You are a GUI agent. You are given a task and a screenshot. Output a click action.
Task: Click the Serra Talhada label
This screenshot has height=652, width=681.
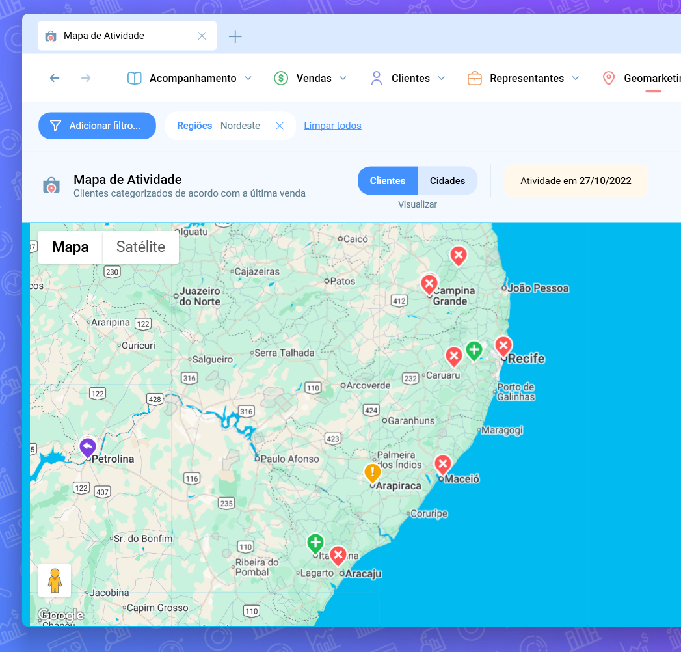(284, 353)
